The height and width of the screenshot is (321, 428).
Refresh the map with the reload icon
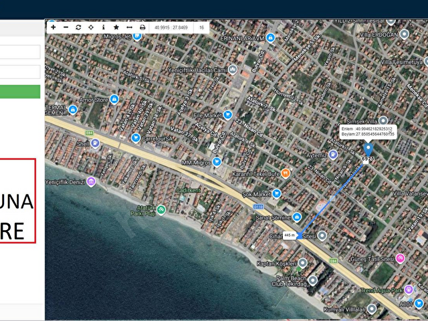tap(78, 27)
